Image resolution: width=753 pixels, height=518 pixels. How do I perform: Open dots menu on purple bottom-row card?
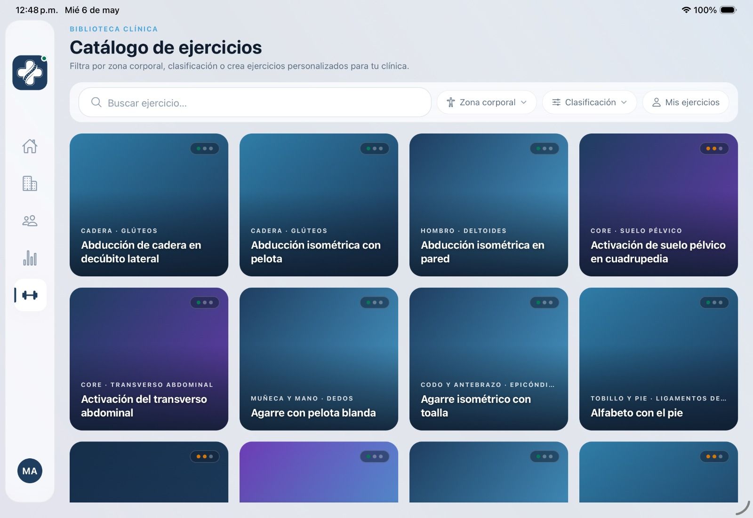point(375,456)
